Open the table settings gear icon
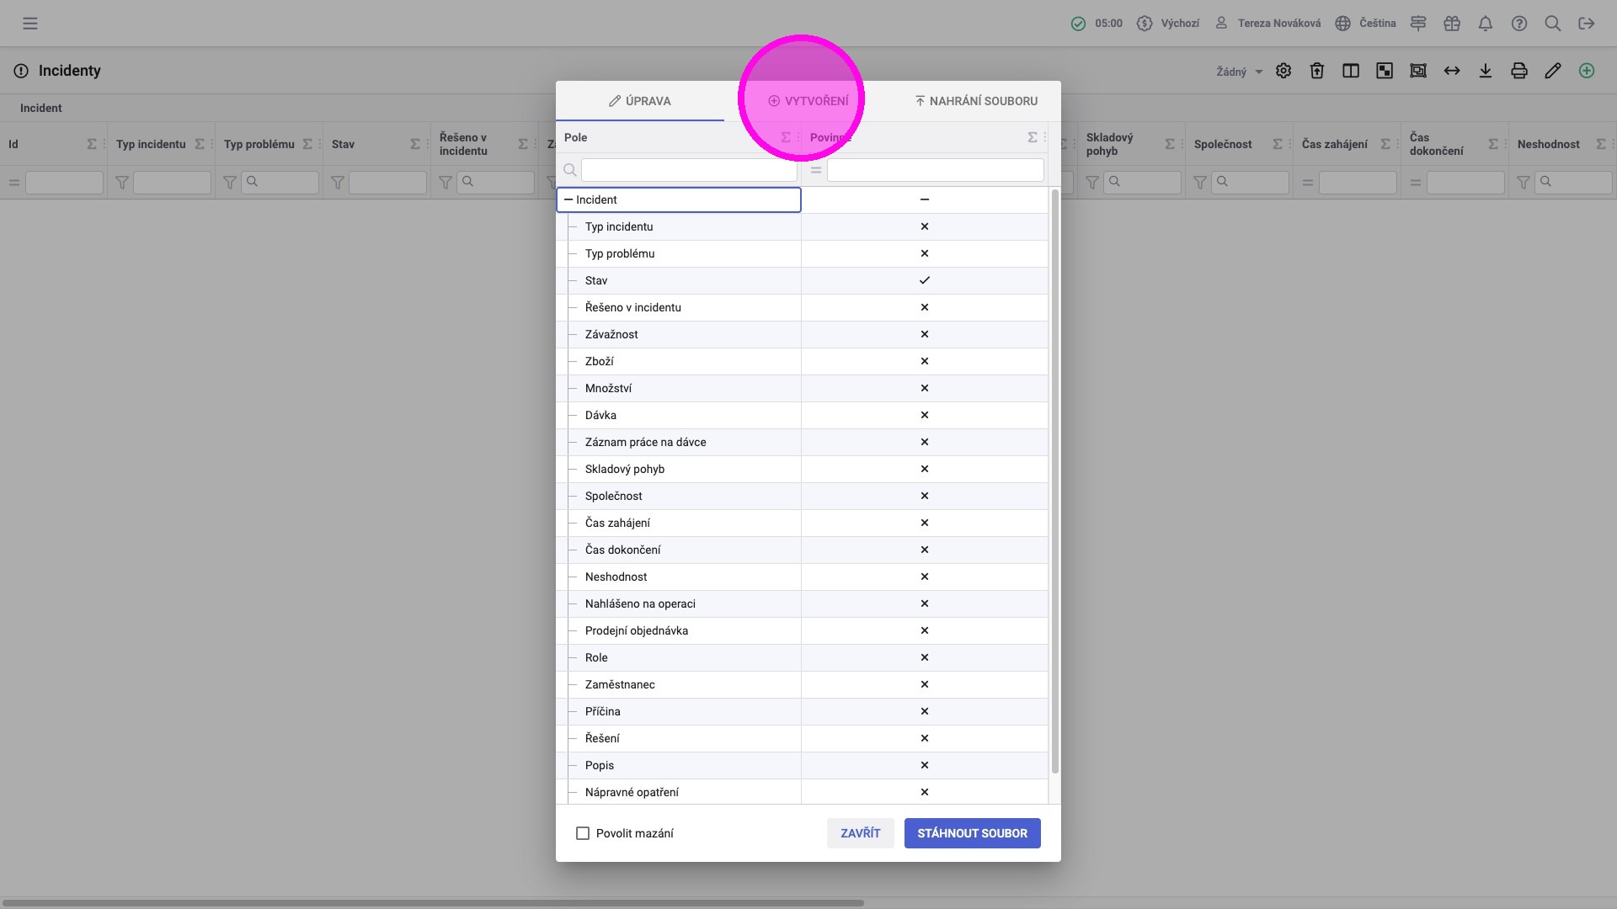Screen dimensions: 1617x909 point(1283,71)
